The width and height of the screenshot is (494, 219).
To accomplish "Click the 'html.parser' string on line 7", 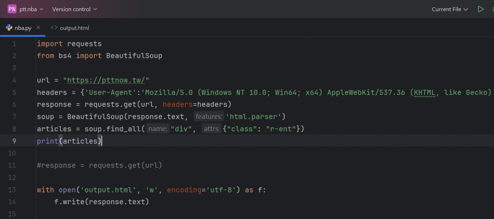I will pos(253,117).
